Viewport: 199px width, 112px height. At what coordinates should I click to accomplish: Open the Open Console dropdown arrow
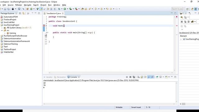(169, 77)
